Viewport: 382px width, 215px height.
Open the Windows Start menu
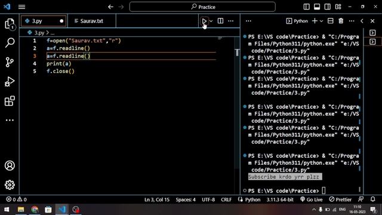(7, 210)
